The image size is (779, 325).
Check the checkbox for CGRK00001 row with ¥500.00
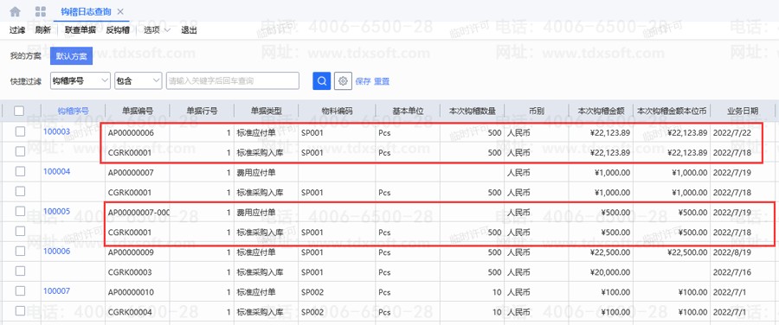pyautogui.click(x=20, y=232)
